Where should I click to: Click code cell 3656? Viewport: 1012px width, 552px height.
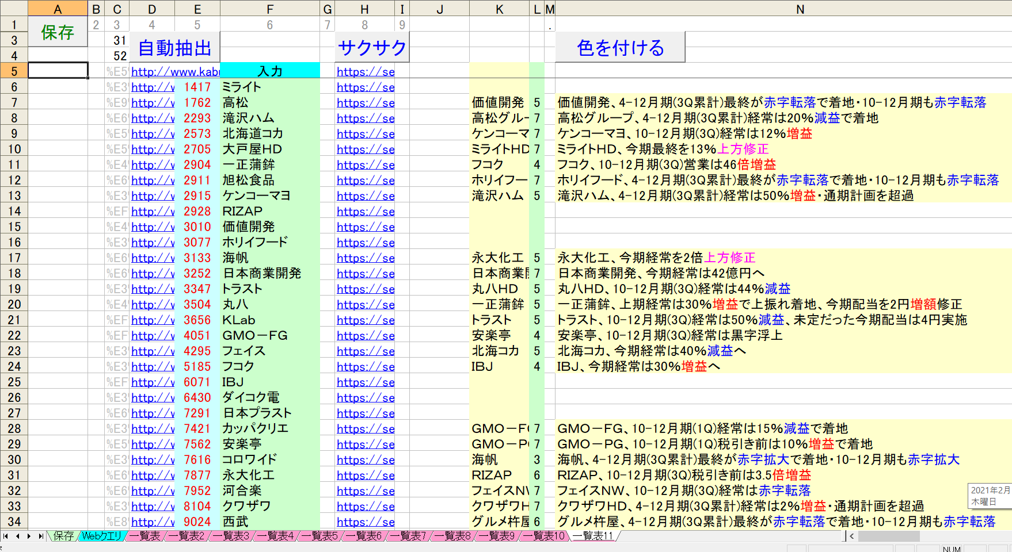coord(197,320)
